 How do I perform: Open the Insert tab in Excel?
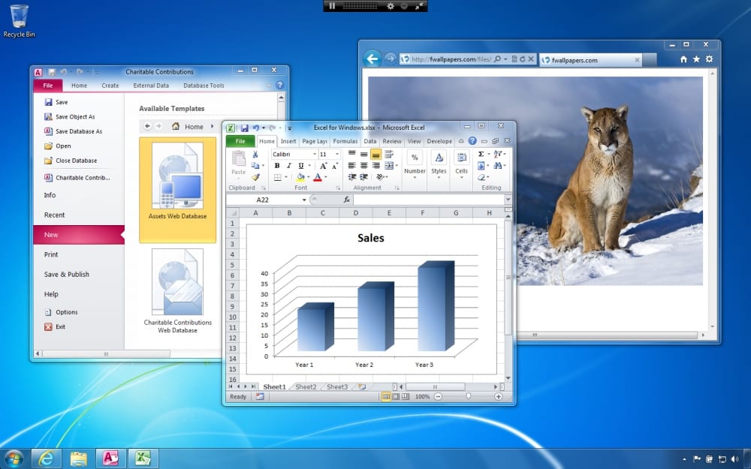288,141
